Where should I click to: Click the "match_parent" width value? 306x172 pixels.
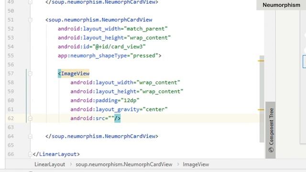pyautogui.click(x=145, y=29)
